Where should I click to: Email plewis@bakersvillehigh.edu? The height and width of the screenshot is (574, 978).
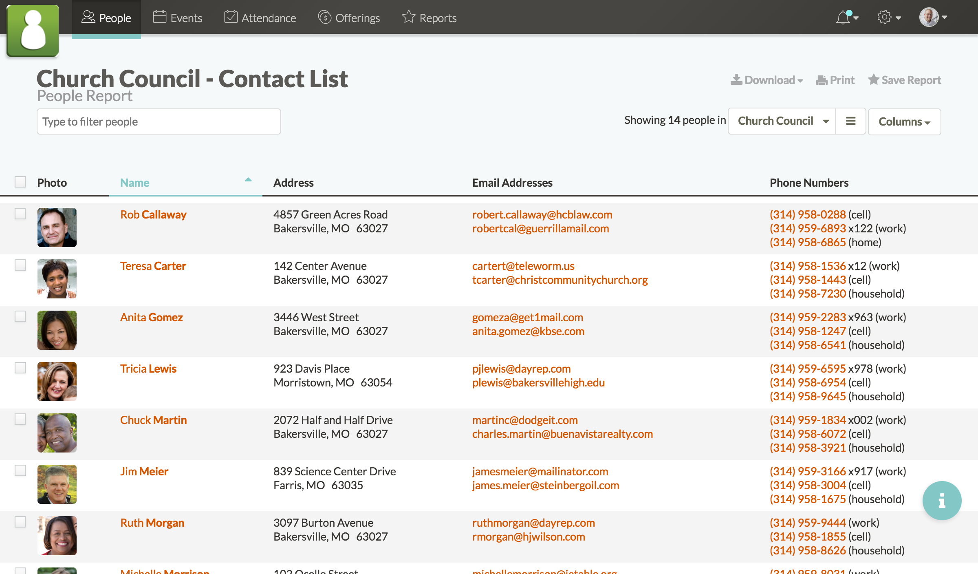(538, 382)
